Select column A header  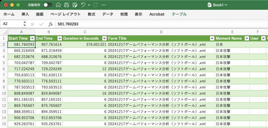click(21, 32)
